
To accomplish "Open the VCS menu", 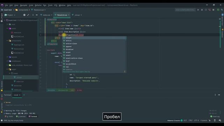I will 56,5.
